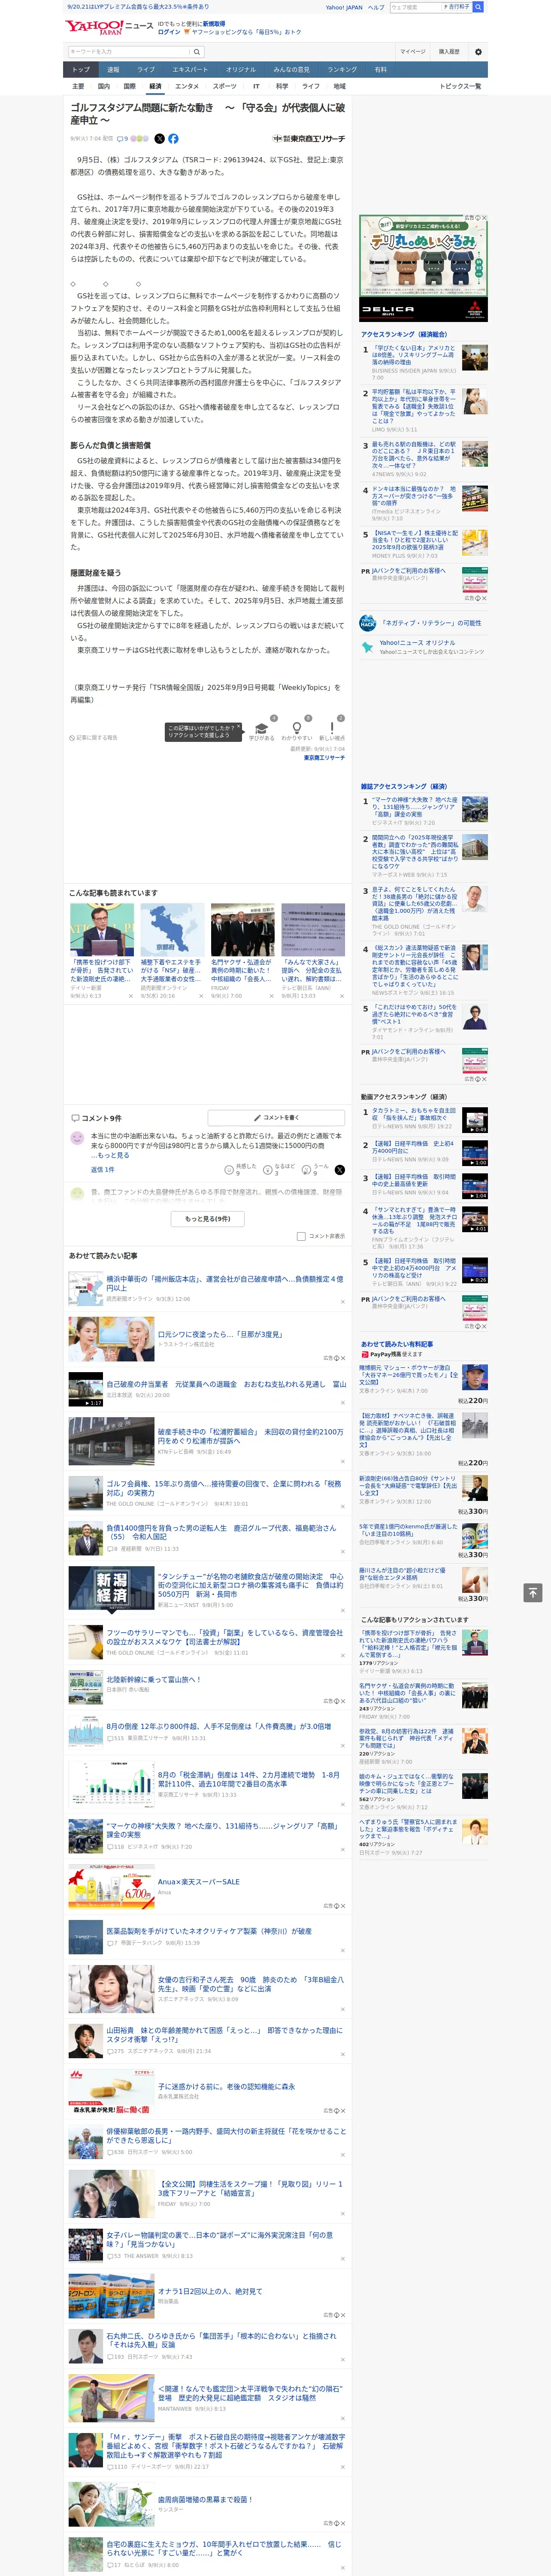551x2576 pixels.
Task: Click the 記事に関する報告 report icon link
Action: 93,738
